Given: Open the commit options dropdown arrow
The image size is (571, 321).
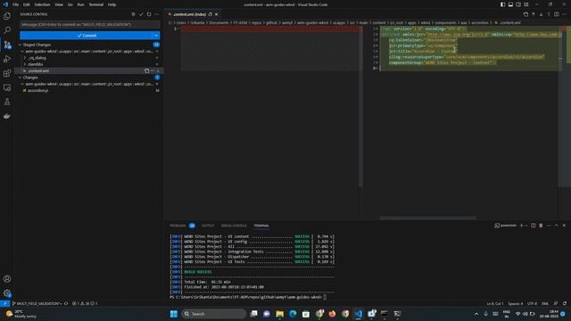Looking at the screenshot, I should tap(156, 36).
